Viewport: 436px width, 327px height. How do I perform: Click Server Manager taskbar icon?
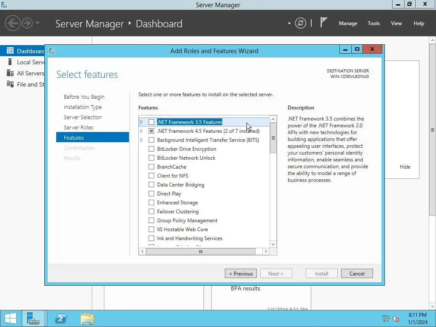tap(33, 318)
